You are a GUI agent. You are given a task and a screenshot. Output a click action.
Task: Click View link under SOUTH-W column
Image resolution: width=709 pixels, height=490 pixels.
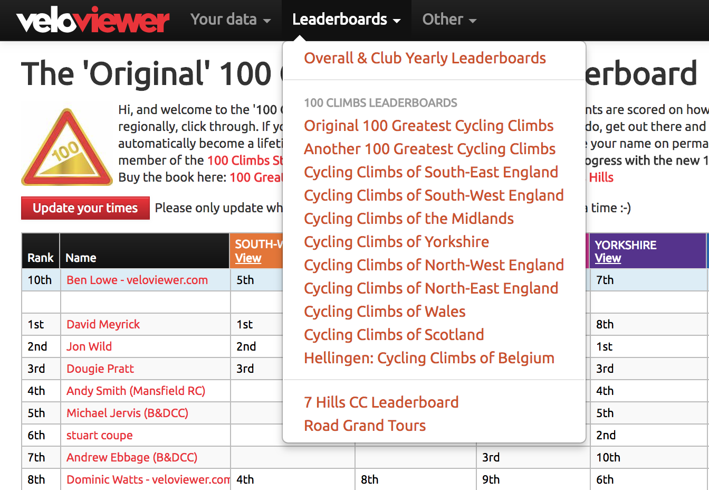pyautogui.click(x=248, y=258)
